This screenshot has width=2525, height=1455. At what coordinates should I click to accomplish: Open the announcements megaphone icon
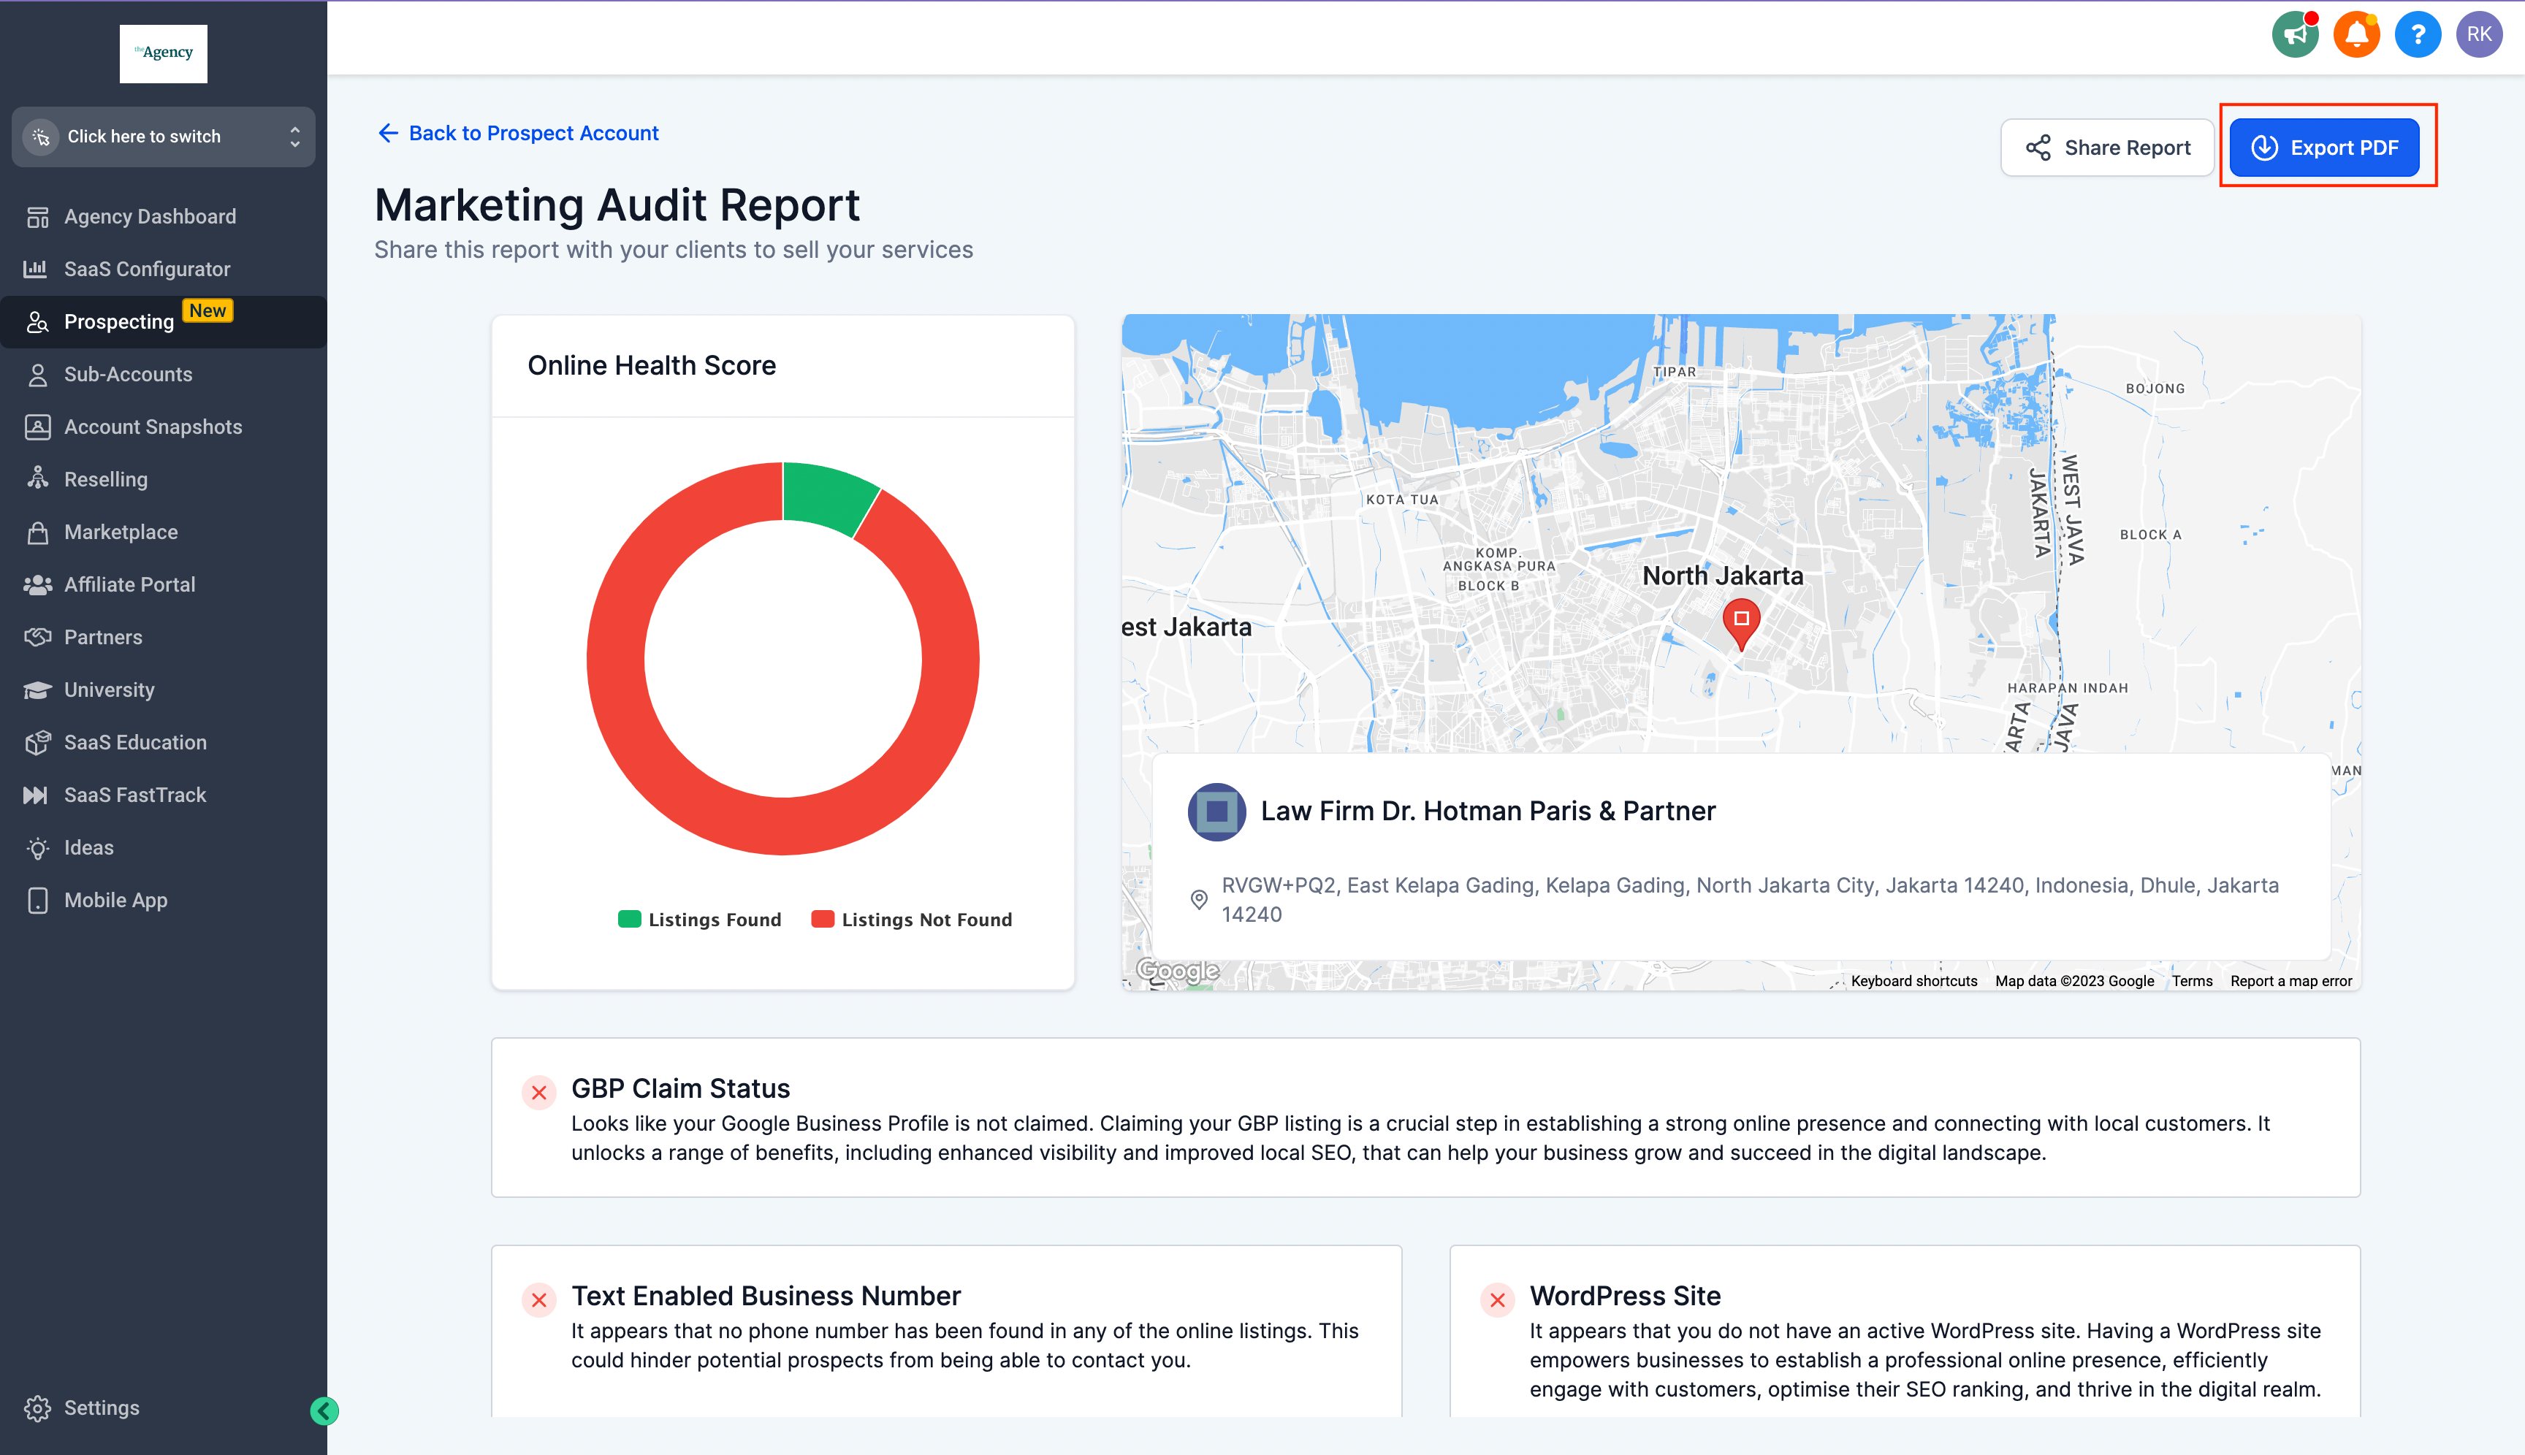pyautogui.click(x=2295, y=35)
